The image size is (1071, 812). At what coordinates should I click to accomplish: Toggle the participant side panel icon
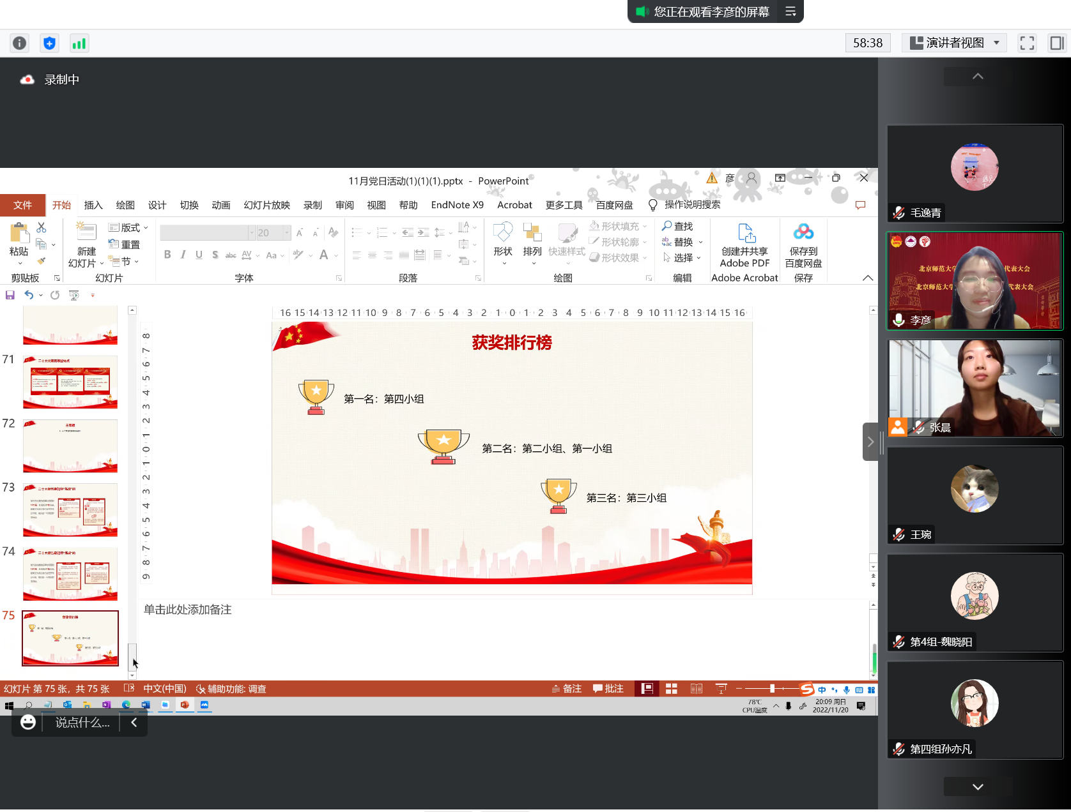tap(1057, 43)
